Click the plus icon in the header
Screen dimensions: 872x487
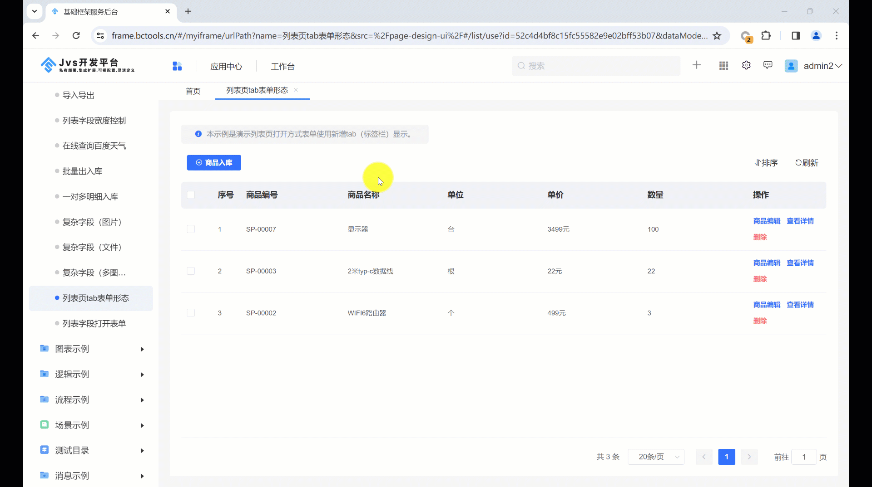tap(697, 65)
